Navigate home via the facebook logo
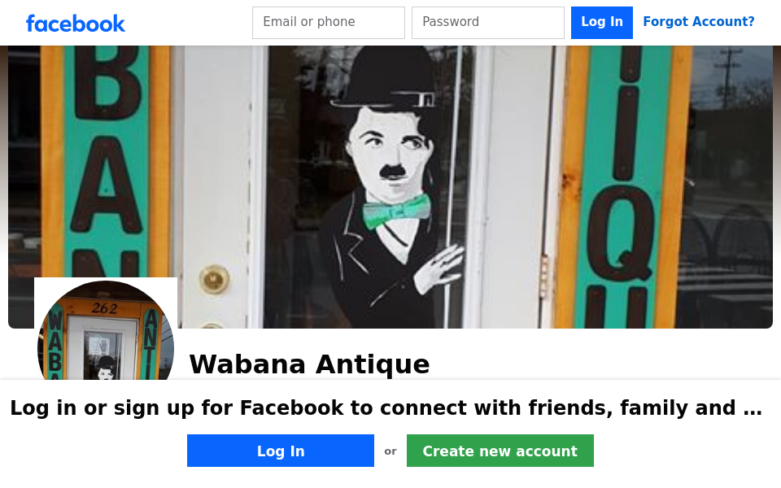781x488 pixels. point(75,23)
